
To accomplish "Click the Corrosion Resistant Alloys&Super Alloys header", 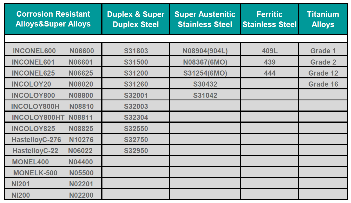I will point(53,19).
